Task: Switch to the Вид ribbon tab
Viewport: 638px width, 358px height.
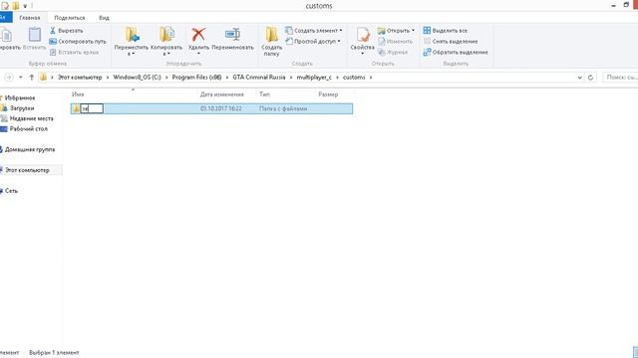Action: point(104,18)
